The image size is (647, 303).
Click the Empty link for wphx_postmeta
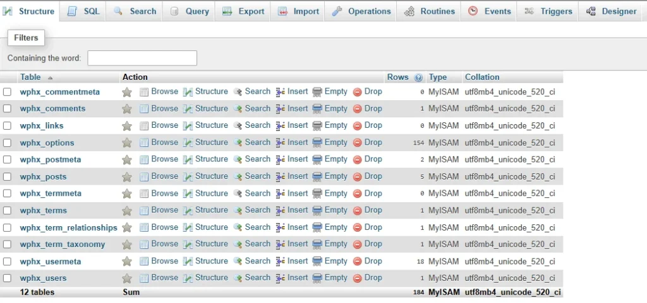point(336,159)
